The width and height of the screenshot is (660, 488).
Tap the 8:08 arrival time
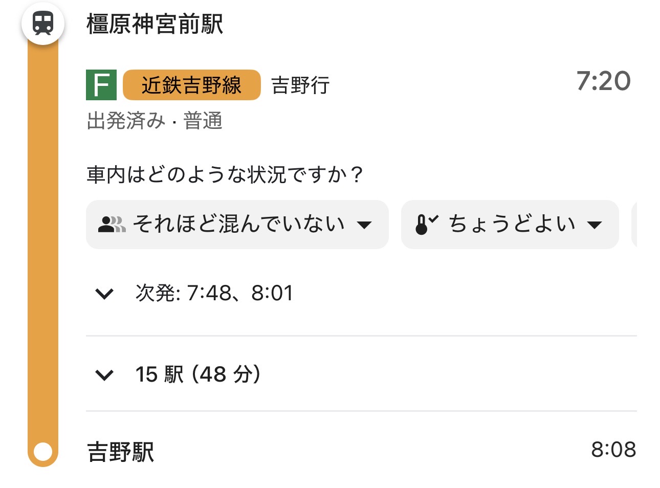point(613,450)
